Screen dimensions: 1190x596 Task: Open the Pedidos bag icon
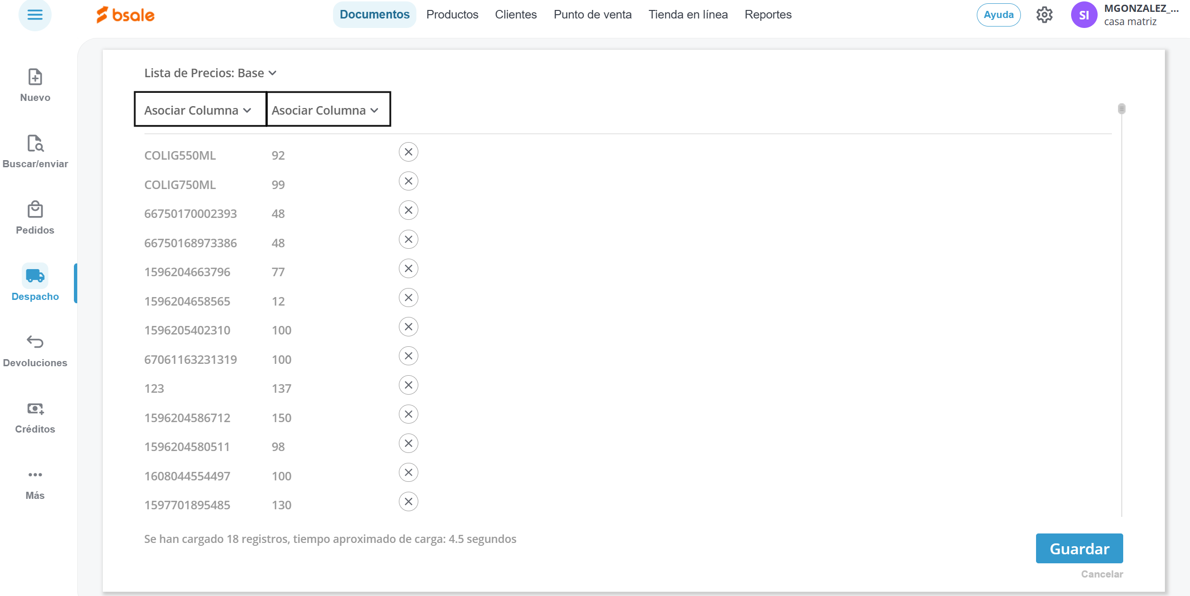(35, 210)
